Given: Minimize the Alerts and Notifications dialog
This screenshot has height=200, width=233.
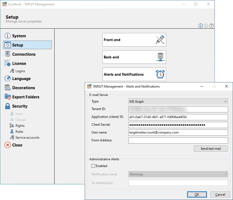Looking at the screenshot, I should 202,86.
